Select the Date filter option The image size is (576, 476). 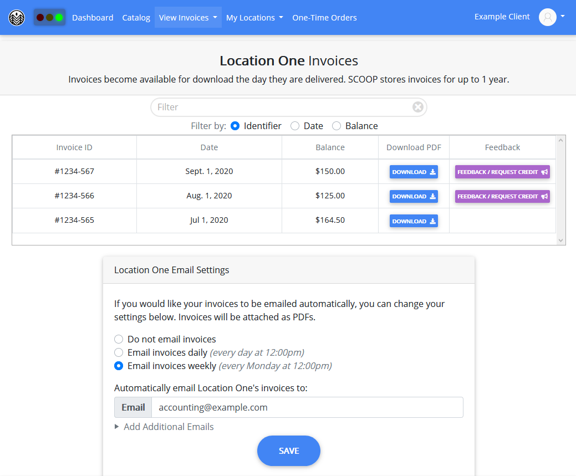(295, 126)
